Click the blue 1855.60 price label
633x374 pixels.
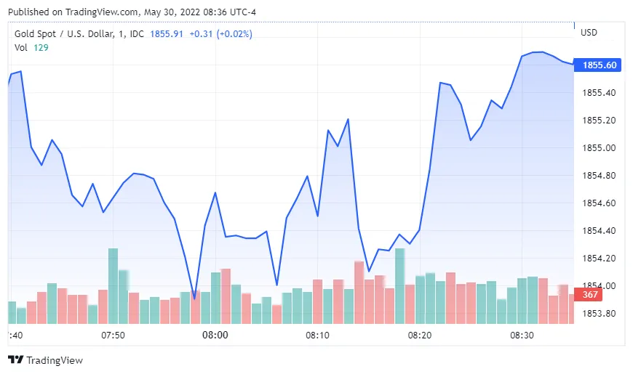coord(597,65)
